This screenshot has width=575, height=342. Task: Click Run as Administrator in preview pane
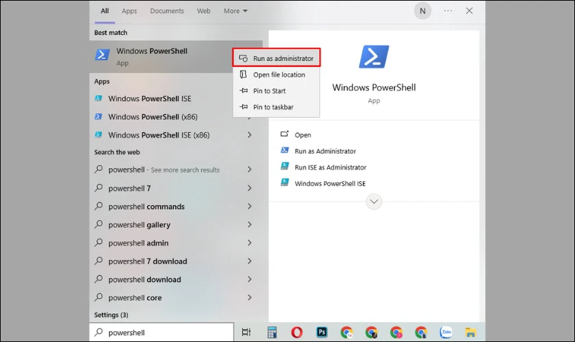coord(325,151)
